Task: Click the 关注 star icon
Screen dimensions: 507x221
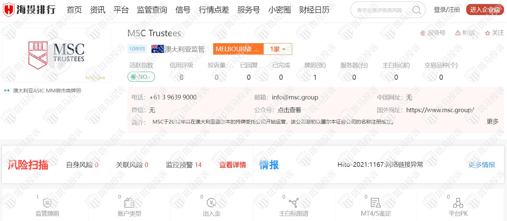Action: point(487,33)
